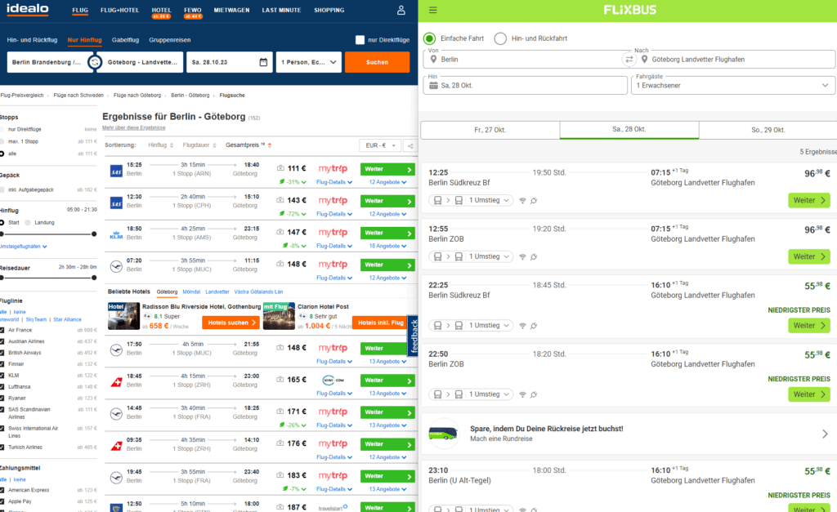Click the idealo destination 'Göteborg - Landvette...' field
Image resolution: width=837 pixels, height=512 pixels.
[144, 62]
